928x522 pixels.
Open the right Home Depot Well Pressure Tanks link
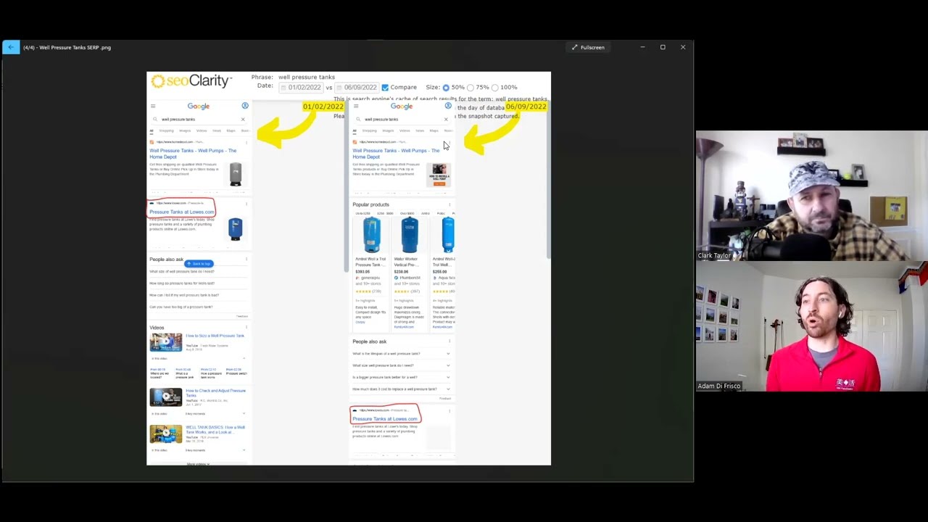point(396,154)
